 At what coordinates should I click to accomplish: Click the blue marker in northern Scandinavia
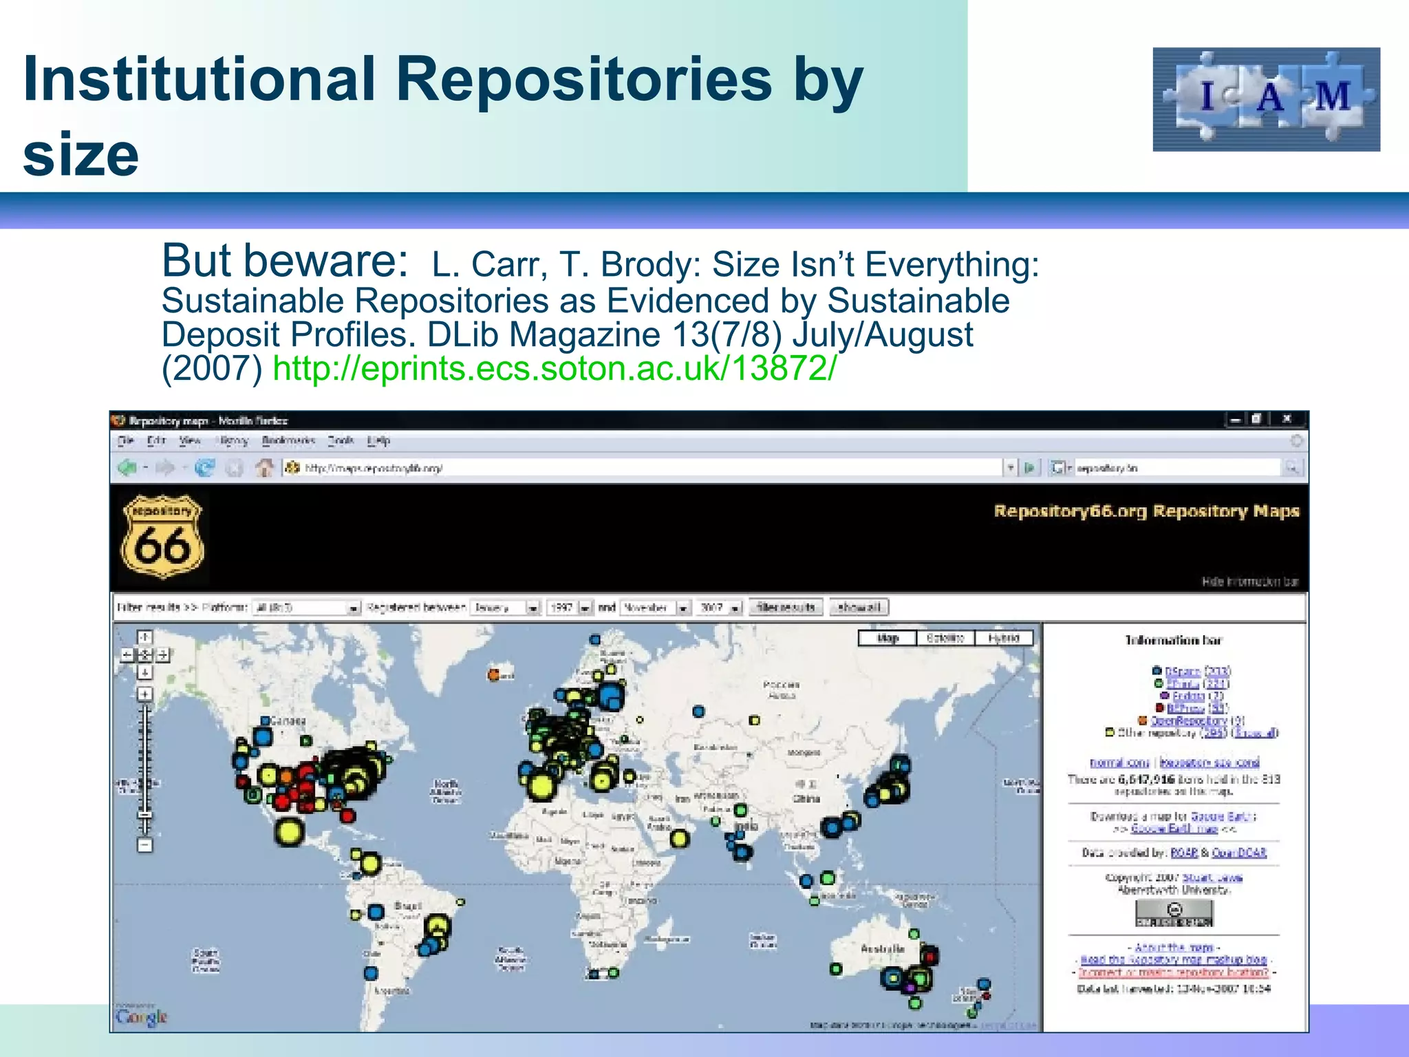point(595,640)
